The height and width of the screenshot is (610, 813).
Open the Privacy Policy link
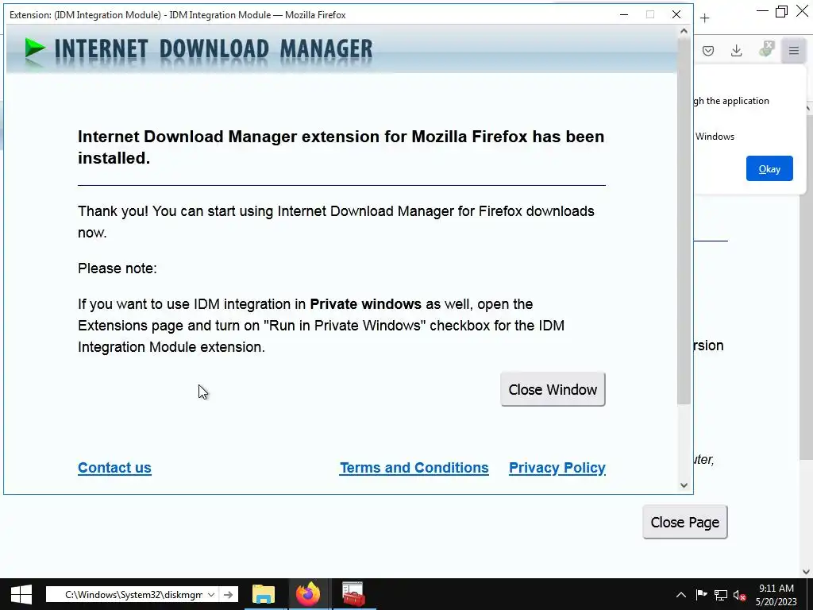(x=557, y=467)
